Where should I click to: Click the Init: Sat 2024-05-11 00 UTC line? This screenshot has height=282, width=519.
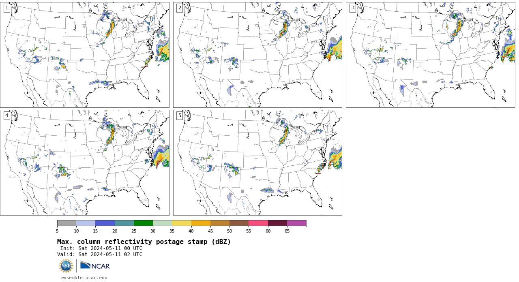click(101, 248)
